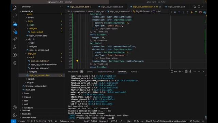The width and height of the screenshot is (218, 123).
Task: Select Pixel 6 Pro API 33 device
Action: 167,121
